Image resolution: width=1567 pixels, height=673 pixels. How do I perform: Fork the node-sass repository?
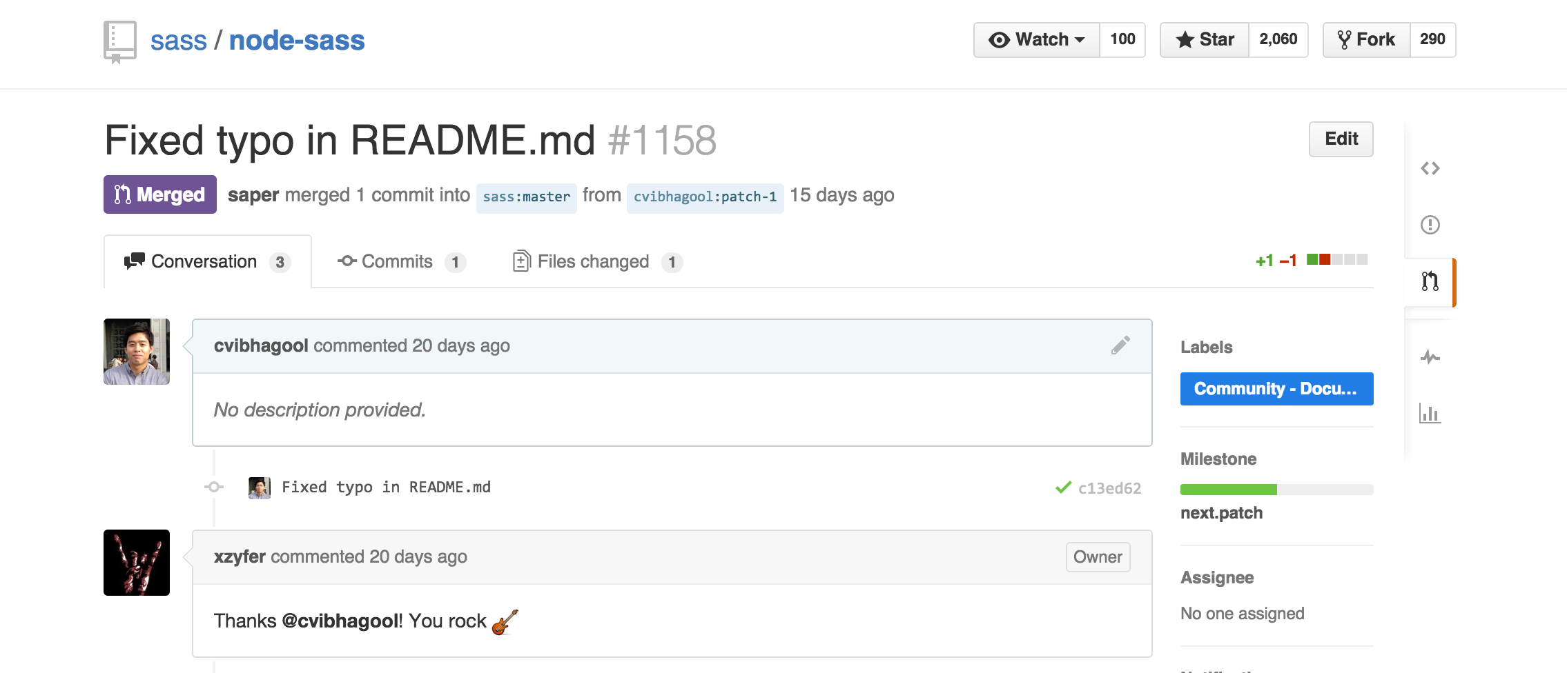tap(1366, 40)
